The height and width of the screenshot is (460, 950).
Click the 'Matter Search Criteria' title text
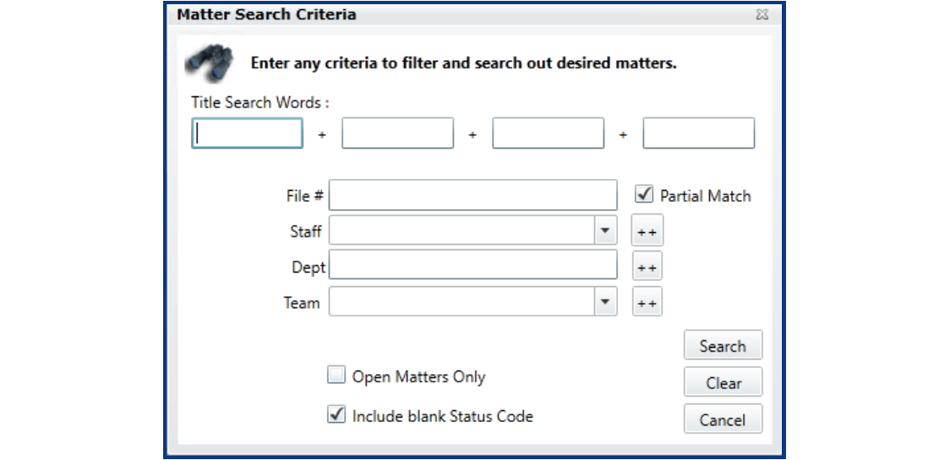click(x=266, y=14)
